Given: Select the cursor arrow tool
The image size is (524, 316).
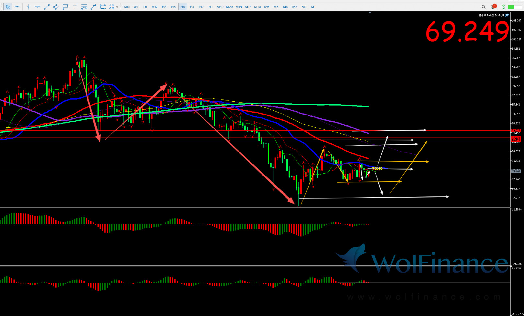Looking at the screenshot, I should 8,7.
